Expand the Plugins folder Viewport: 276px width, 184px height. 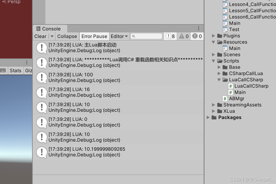(x=213, y=36)
